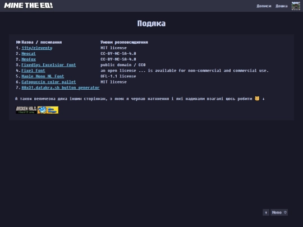
Task: Select the 'public domain / CC0' text
Action: 123,65
